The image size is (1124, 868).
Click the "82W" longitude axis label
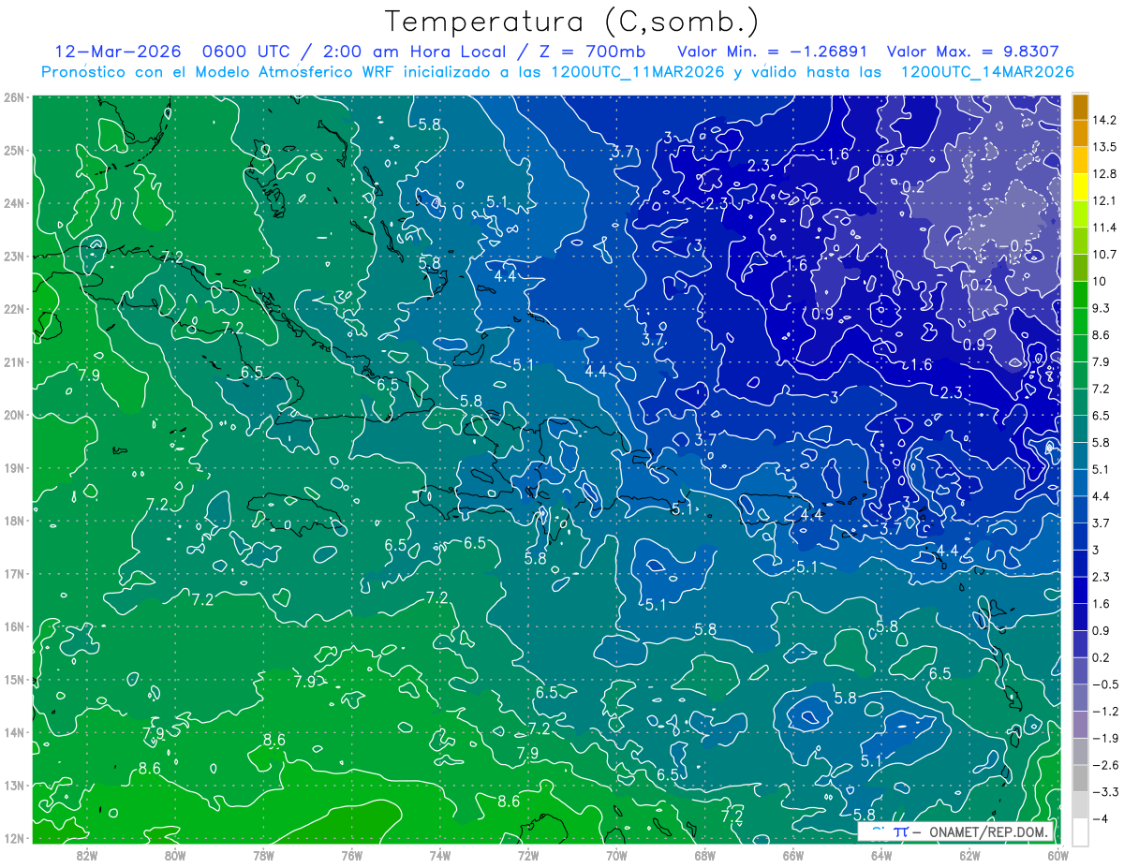[87, 855]
